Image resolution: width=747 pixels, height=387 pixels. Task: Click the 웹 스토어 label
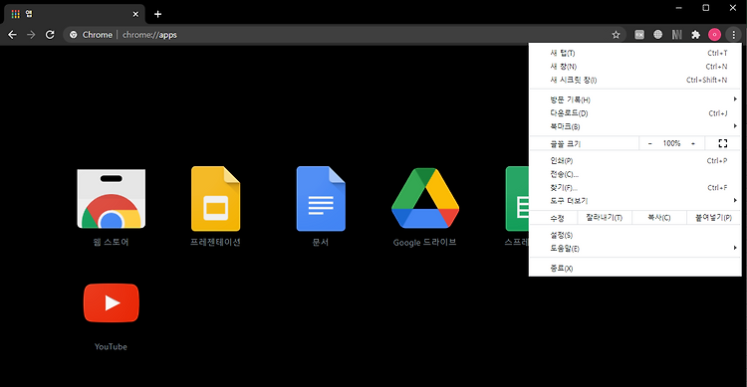(111, 243)
